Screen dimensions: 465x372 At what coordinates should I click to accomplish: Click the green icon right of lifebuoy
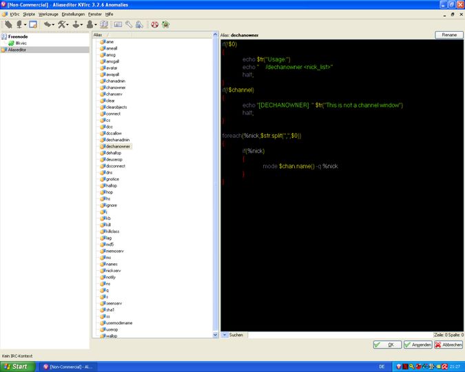pos(166,24)
